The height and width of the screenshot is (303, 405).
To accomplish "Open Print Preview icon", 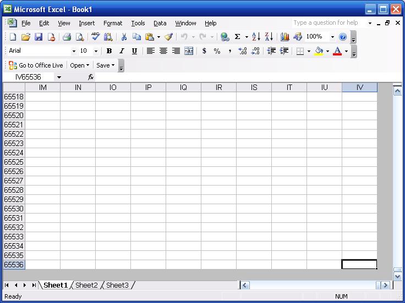I will tap(80, 37).
